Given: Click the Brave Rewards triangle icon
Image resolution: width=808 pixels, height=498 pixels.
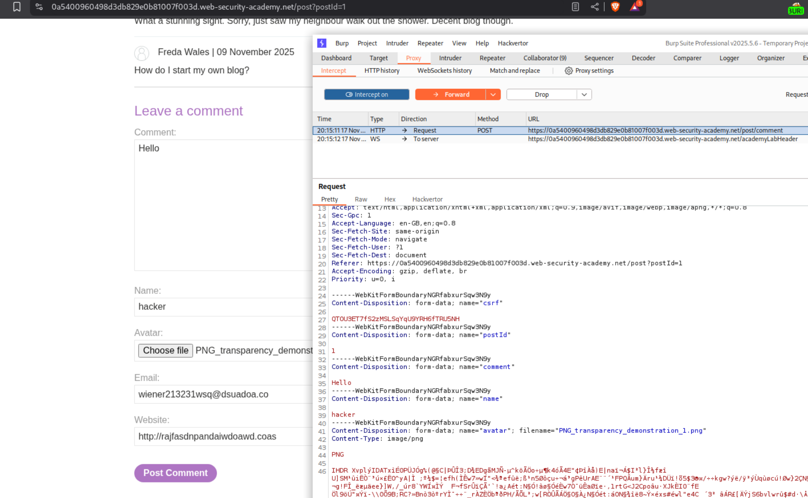Looking at the screenshot, I should click(635, 7).
